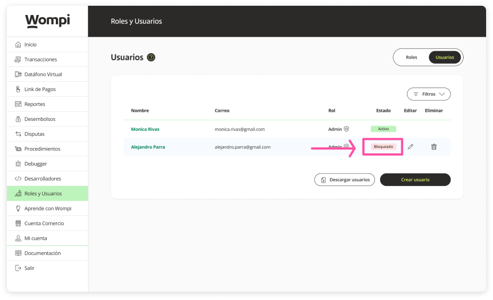Click the Wompi logo
This screenshot has width=493, height=300.
pyautogui.click(x=47, y=21)
